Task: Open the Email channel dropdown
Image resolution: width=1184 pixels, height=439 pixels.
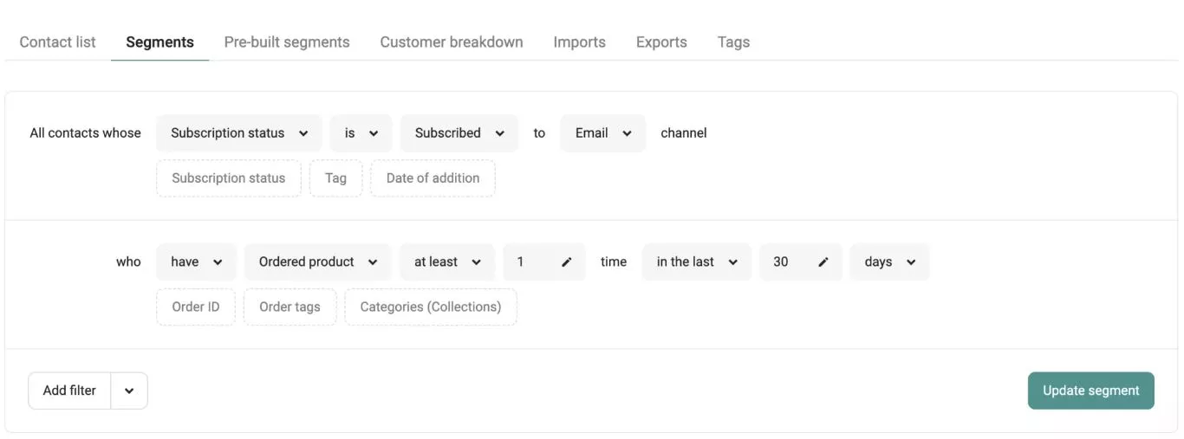Action: coord(602,133)
